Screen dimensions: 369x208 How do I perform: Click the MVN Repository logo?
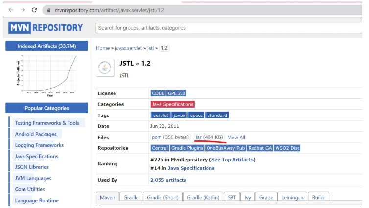point(46,28)
